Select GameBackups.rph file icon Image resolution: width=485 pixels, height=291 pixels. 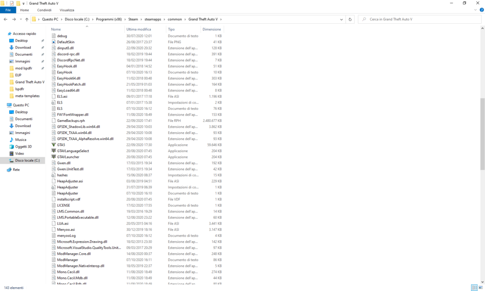[53, 121]
